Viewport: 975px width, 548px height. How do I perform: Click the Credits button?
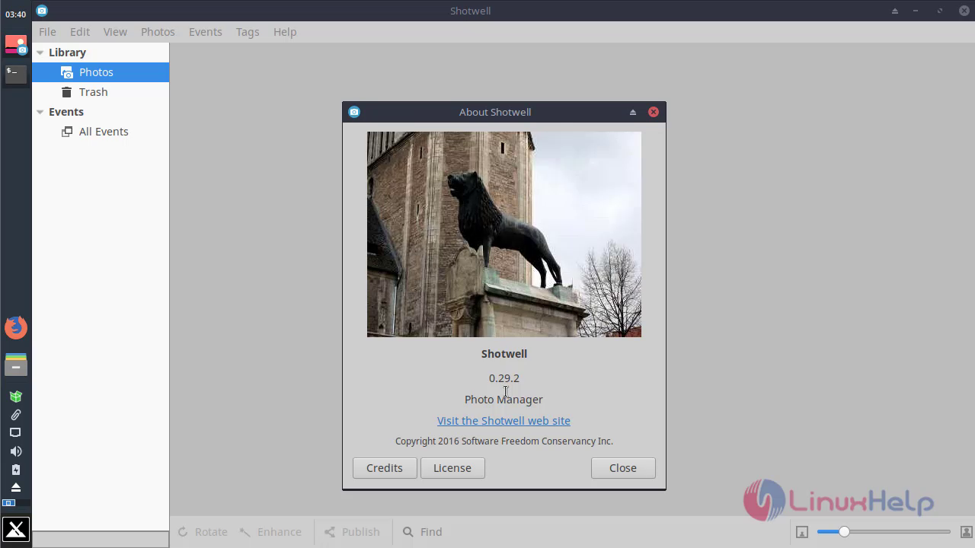385,468
